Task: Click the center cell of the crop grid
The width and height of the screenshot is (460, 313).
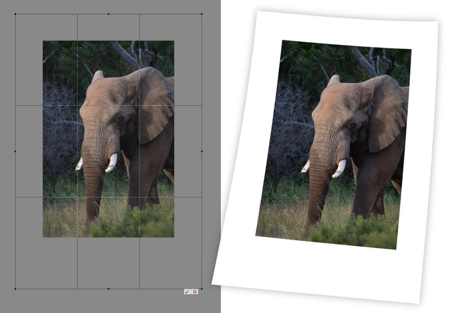Action: 108,151
